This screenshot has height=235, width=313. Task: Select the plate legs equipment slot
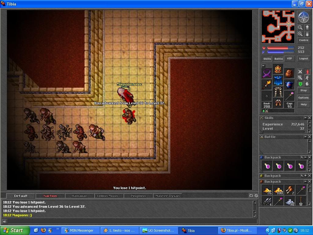(278, 92)
